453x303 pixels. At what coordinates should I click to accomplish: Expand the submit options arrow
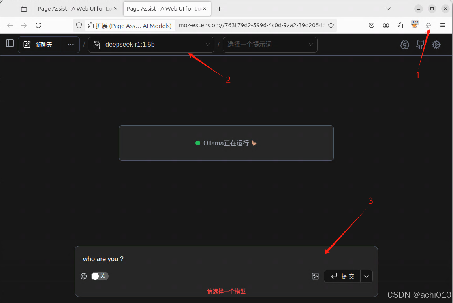tap(367, 276)
